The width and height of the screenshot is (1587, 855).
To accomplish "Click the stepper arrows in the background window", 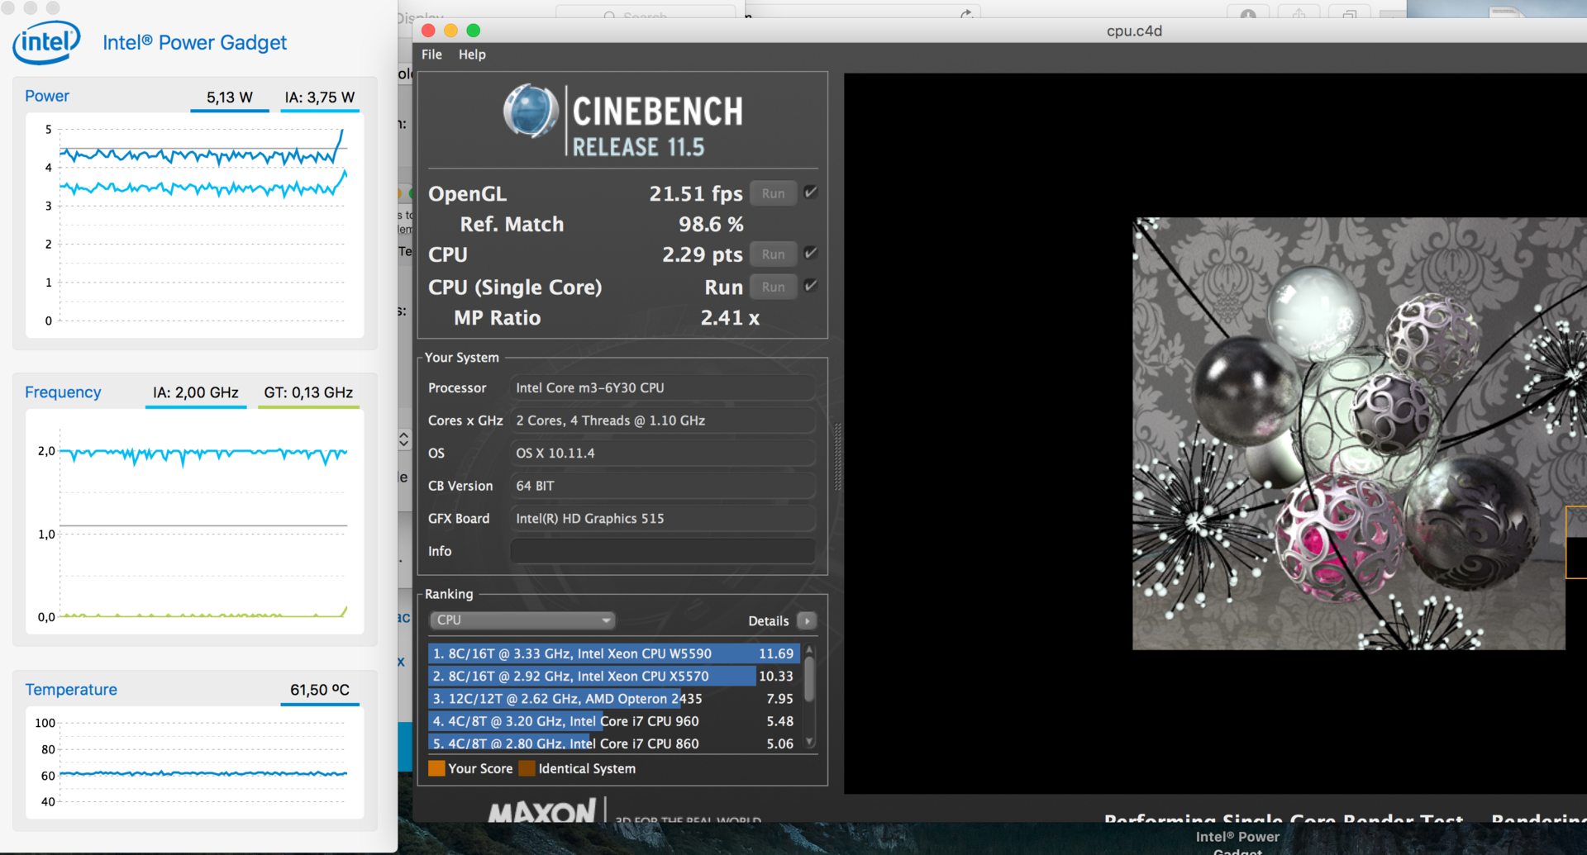I will 403,439.
